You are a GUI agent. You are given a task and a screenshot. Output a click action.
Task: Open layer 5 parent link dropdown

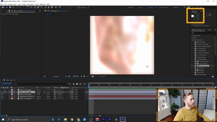pos(79,99)
